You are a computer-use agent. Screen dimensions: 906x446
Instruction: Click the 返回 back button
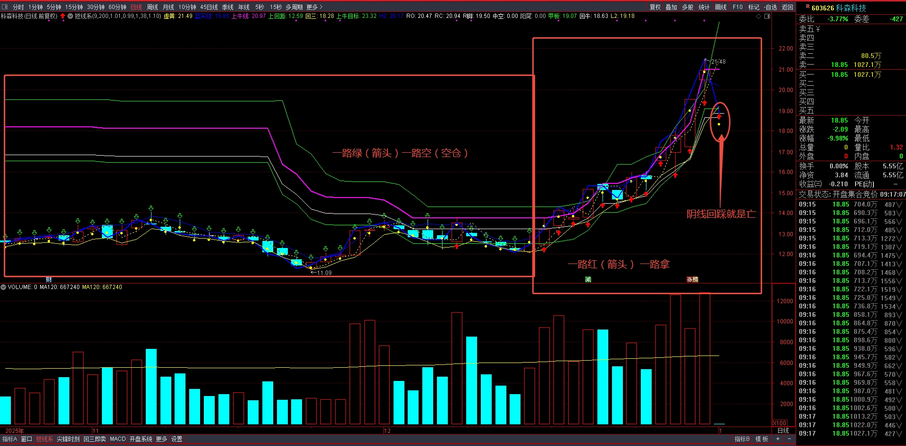pos(787,7)
